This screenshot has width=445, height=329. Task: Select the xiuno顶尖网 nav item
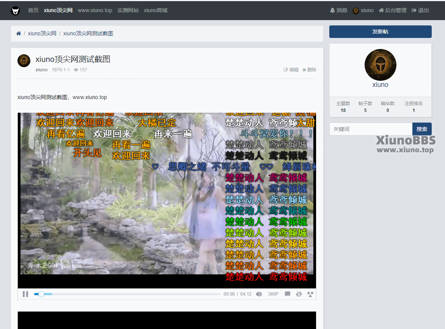pos(58,11)
